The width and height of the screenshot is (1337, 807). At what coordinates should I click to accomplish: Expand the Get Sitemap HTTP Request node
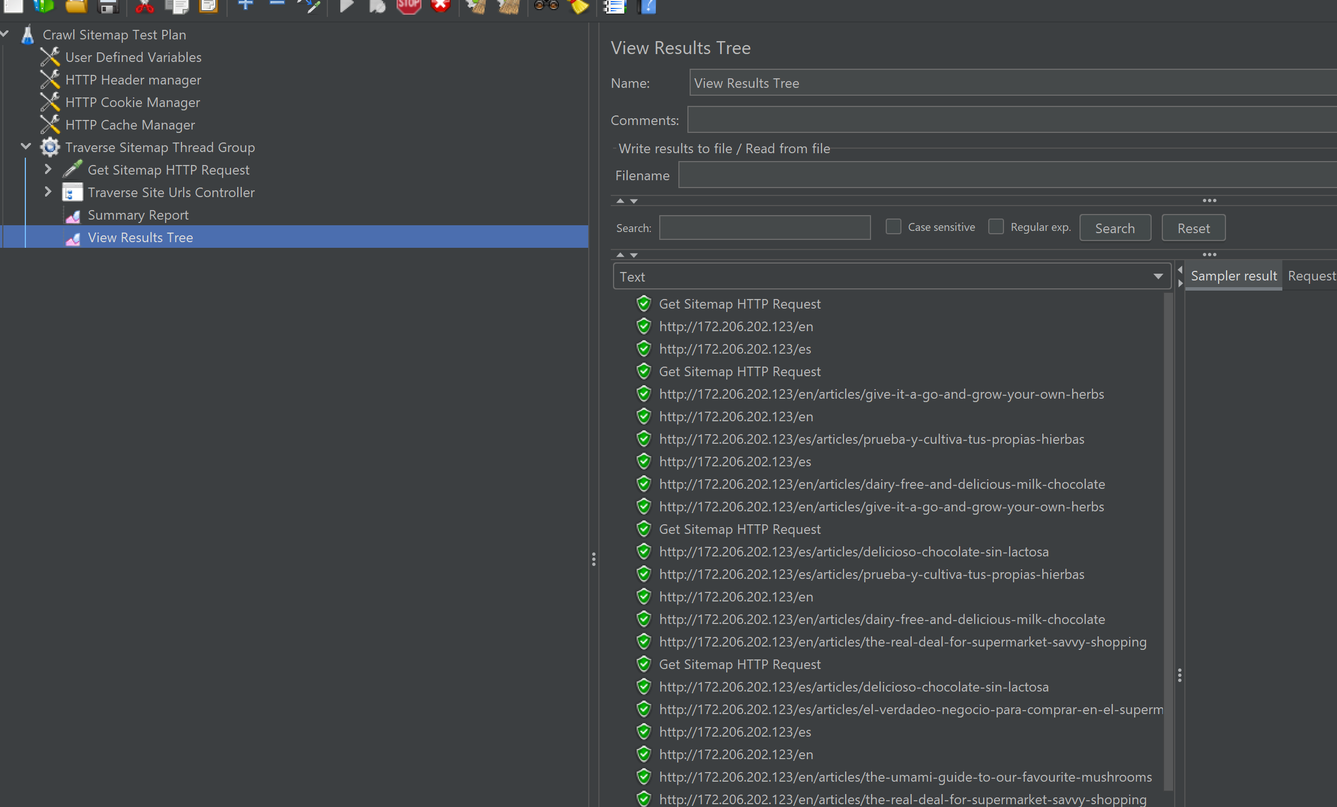tap(48, 170)
